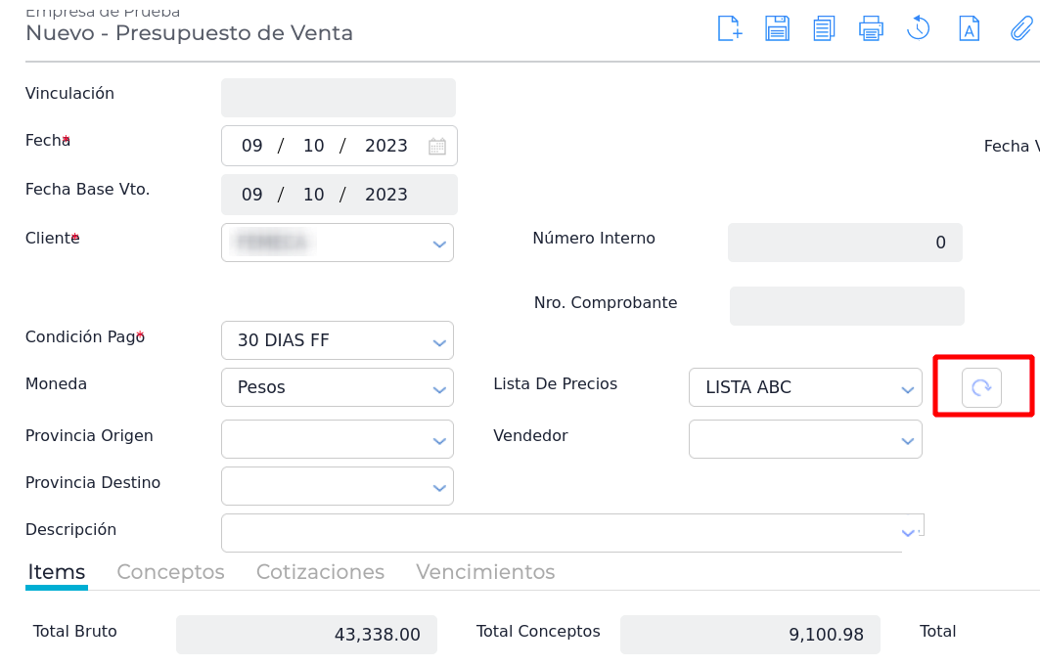Viewport: 1040px width, 666px height.
Task: Print the quote using printer icon
Action: pyautogui.click(x=871, y=28)
